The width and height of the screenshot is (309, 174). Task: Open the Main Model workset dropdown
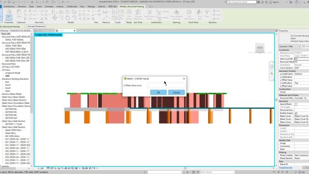[x=217, y=172]
